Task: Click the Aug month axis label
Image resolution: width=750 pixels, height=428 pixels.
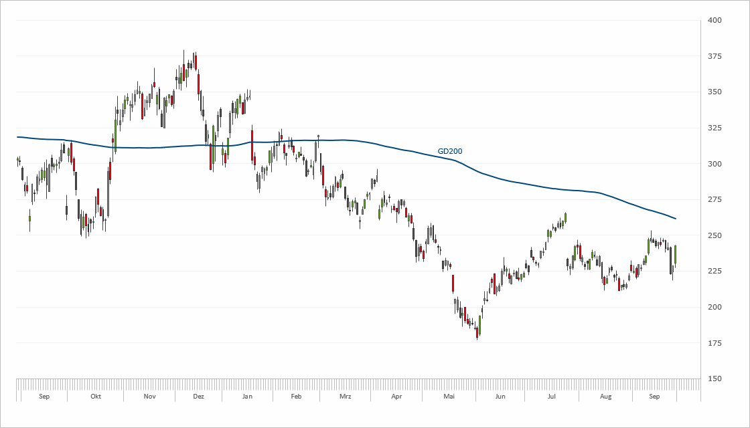Action: tap(605, 397)
